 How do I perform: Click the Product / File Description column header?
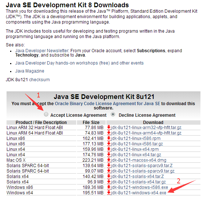(41, 123)
